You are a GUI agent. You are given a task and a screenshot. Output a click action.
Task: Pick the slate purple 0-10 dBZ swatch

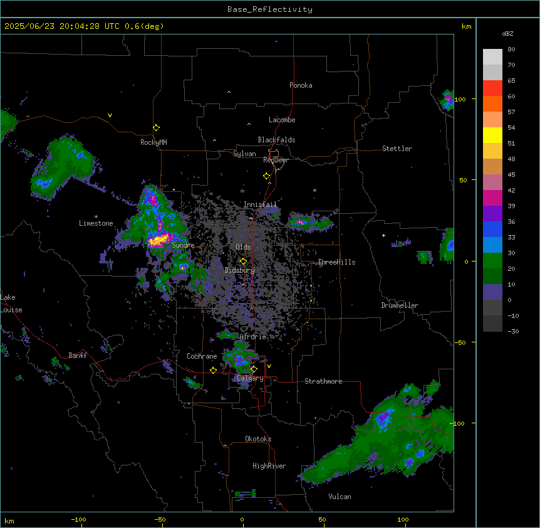tap(492, 292)
